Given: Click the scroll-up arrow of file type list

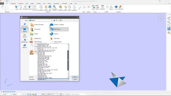Looking at the screenshot, I should tap(68, 45).
